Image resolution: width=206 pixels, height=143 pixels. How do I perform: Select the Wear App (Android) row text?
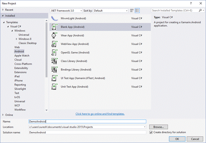72,35
